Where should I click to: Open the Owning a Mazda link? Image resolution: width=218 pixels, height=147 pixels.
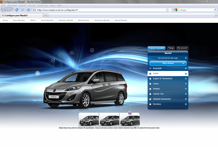(102, 20)
